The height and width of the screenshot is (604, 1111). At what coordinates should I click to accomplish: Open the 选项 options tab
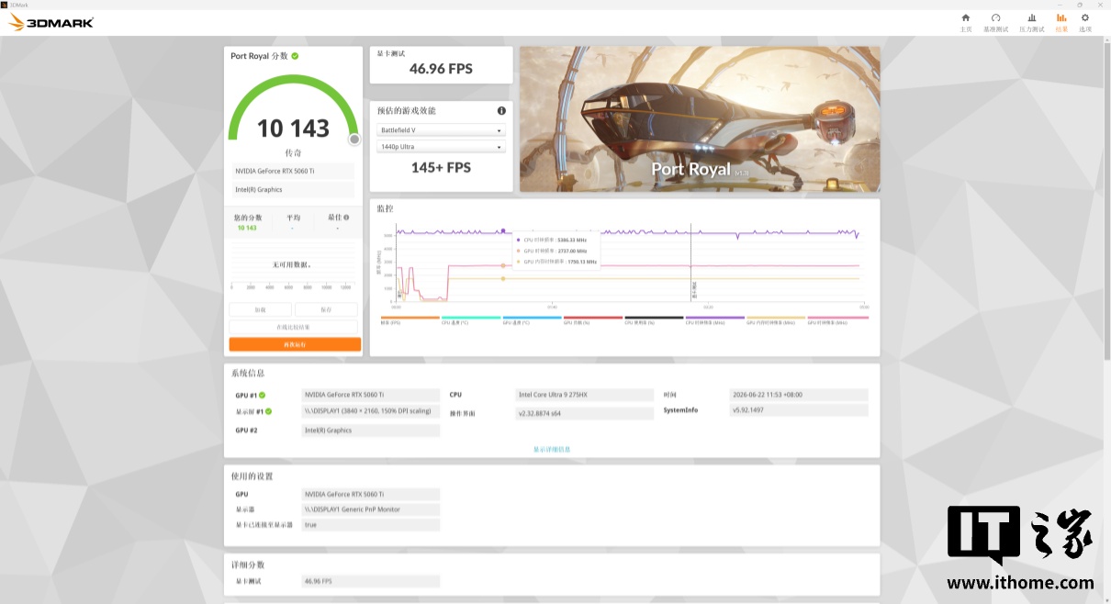coord(1085,22)
